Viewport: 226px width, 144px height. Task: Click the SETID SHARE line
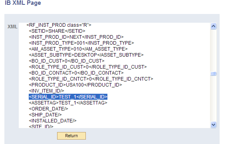(x=57, y=31)
